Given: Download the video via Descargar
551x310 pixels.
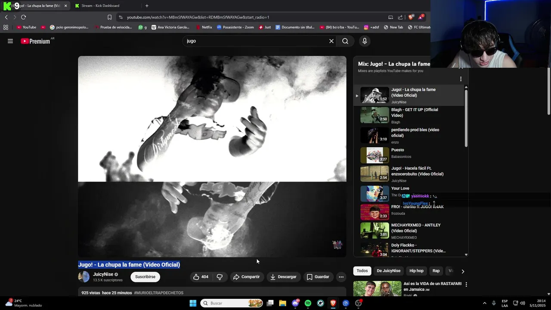Looking at the screenshot, I should point(283,277).
